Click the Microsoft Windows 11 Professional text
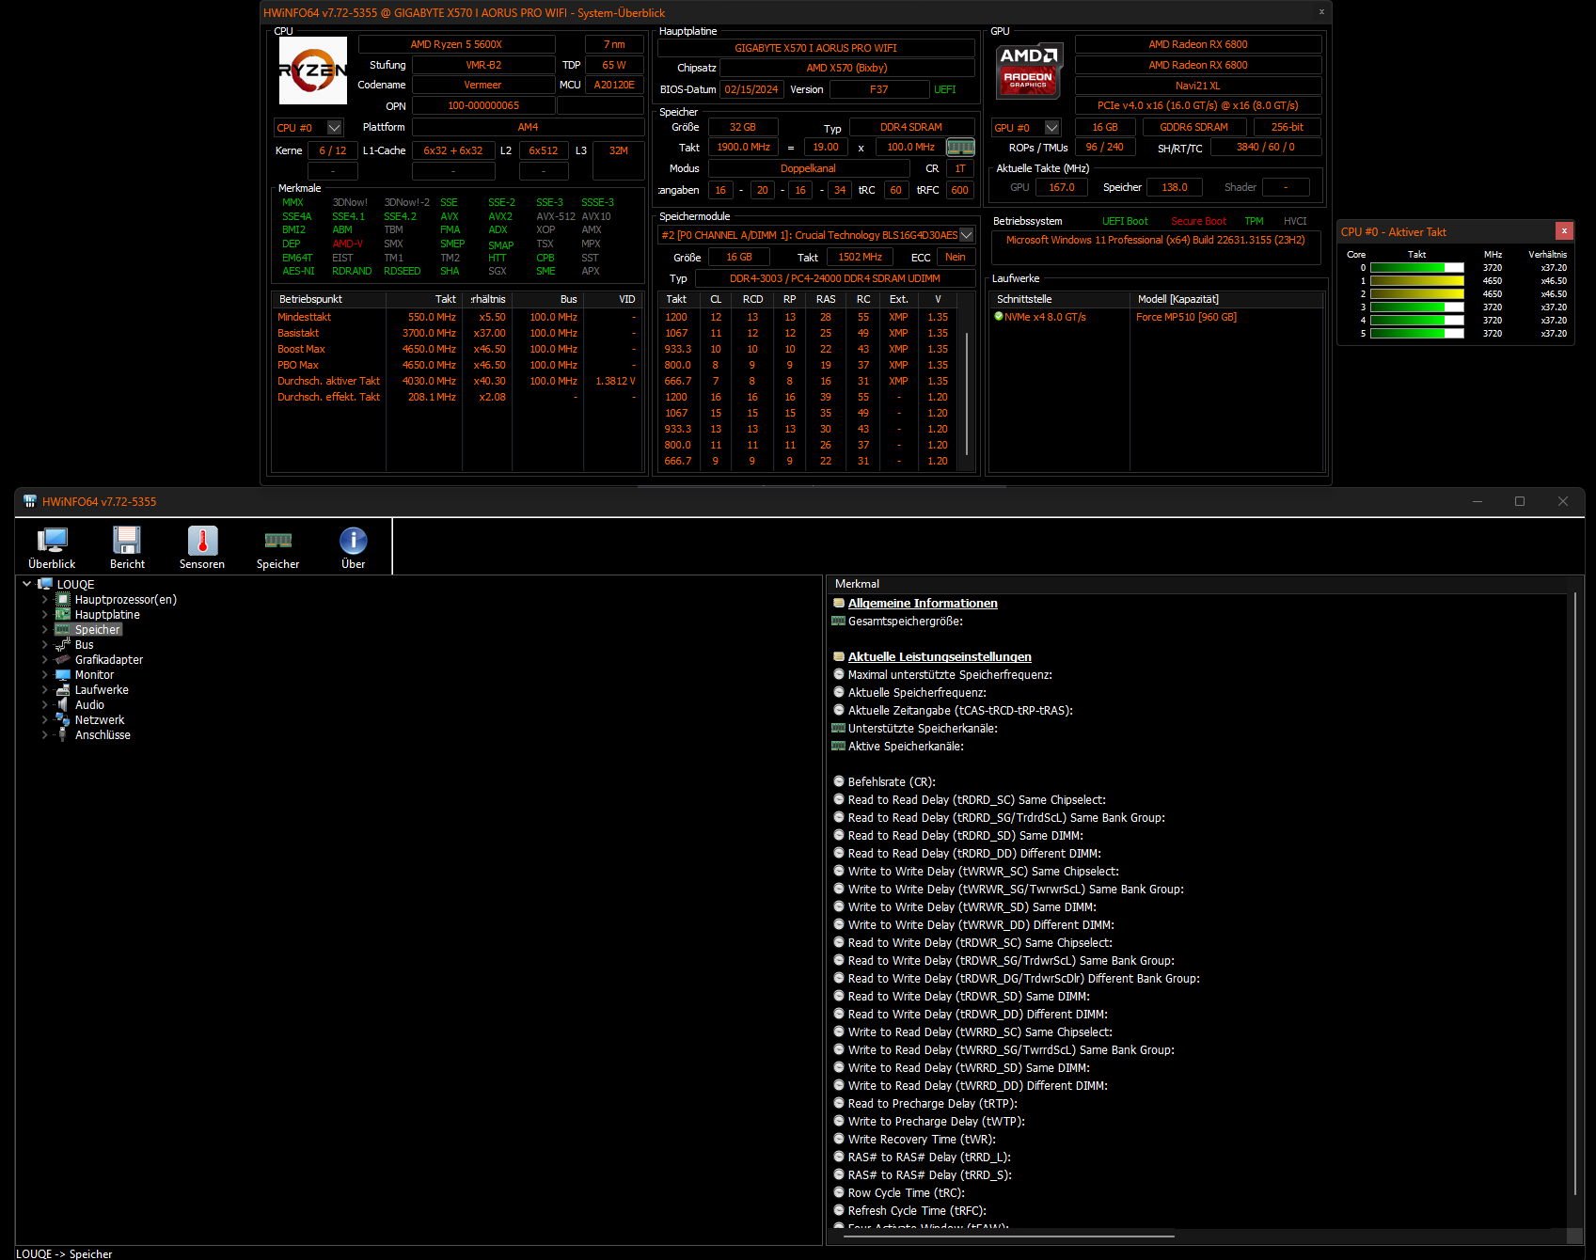 pos(1155,240)
